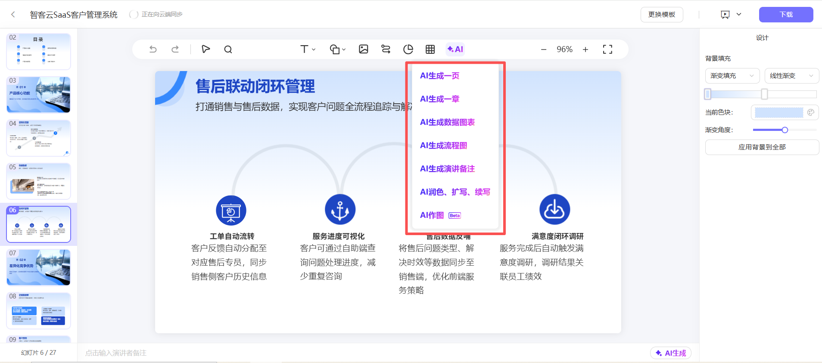The width and height of the screenshot is (822, 363).
Task: Select the pointer selection tool
Action: pyautogui.click(x=205, y=49)
